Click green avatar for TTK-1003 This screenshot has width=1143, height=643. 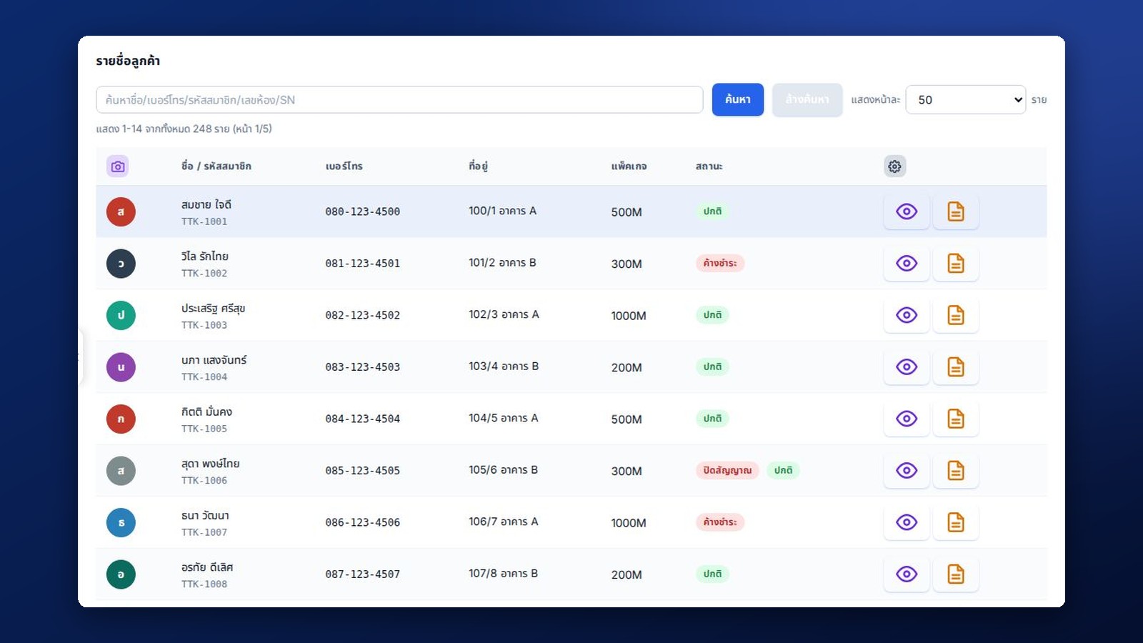pyautogui.click(x=121, y=315)
